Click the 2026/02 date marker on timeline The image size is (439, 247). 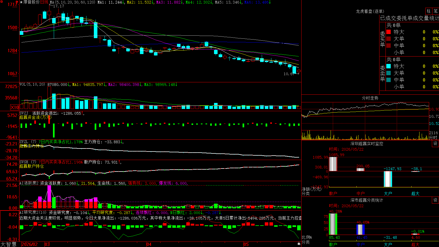pos(30,244)
